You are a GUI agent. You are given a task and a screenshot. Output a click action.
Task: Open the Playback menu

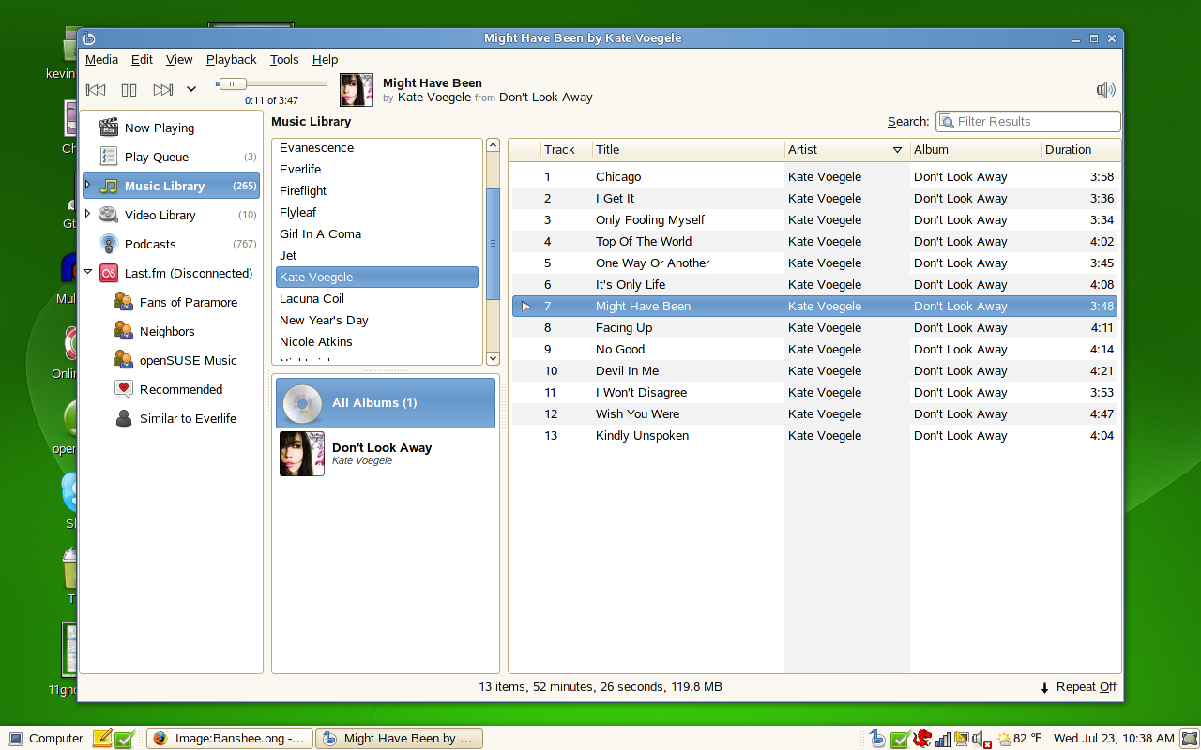click(231, 60)
